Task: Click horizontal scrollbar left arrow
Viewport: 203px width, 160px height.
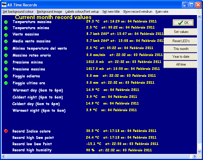Action: [x=3, y=156]
